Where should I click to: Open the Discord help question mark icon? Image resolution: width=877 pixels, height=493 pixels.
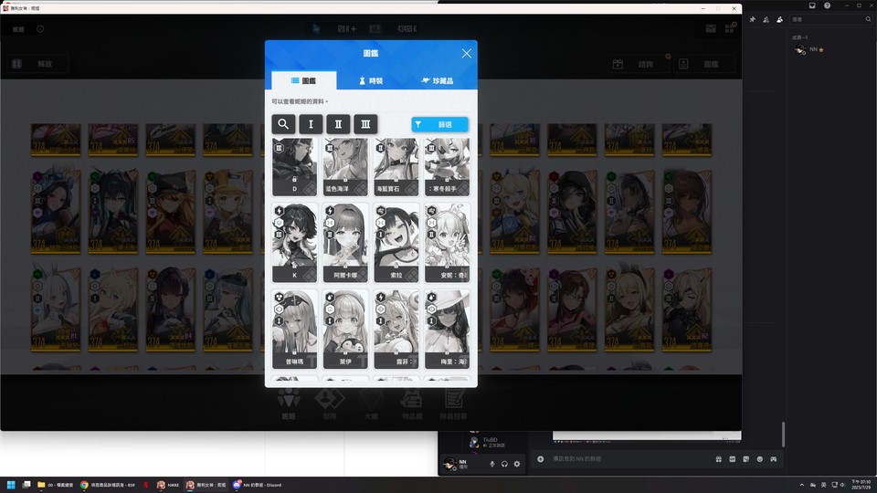tap(828, 5)
